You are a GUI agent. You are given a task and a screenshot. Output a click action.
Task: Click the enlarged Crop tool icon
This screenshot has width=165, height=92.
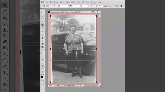click(5, 5)
